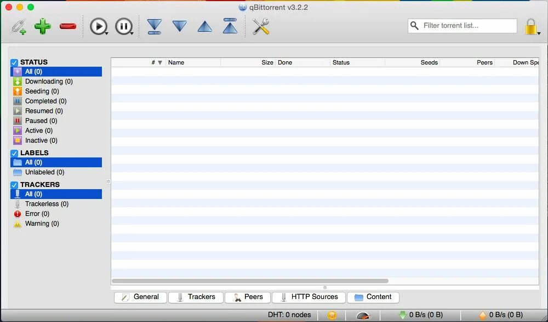Select All (0) under TRACKERS

(56, 194)
